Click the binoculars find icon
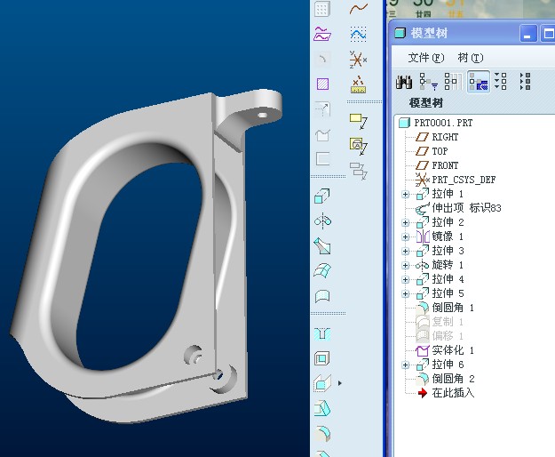The height and width of the screenshot is (457, 555). [x=404, y=82]
